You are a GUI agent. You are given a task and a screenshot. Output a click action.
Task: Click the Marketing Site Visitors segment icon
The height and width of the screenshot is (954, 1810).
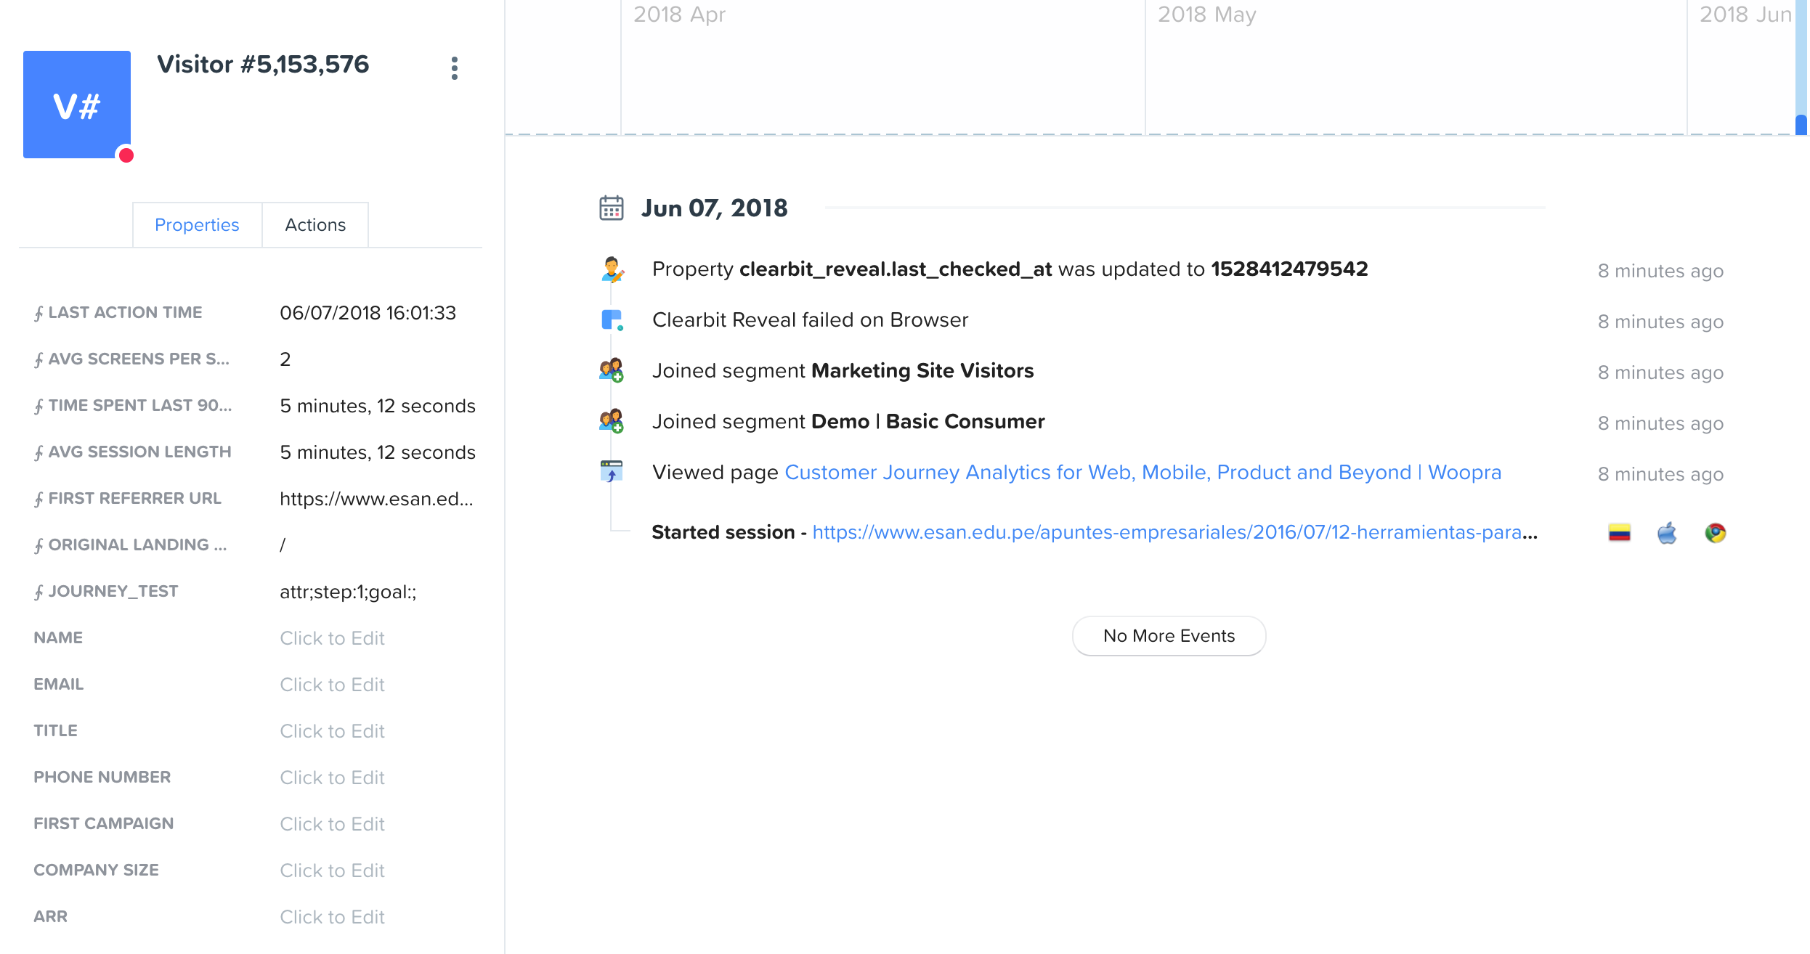click(x=612, y=370)
